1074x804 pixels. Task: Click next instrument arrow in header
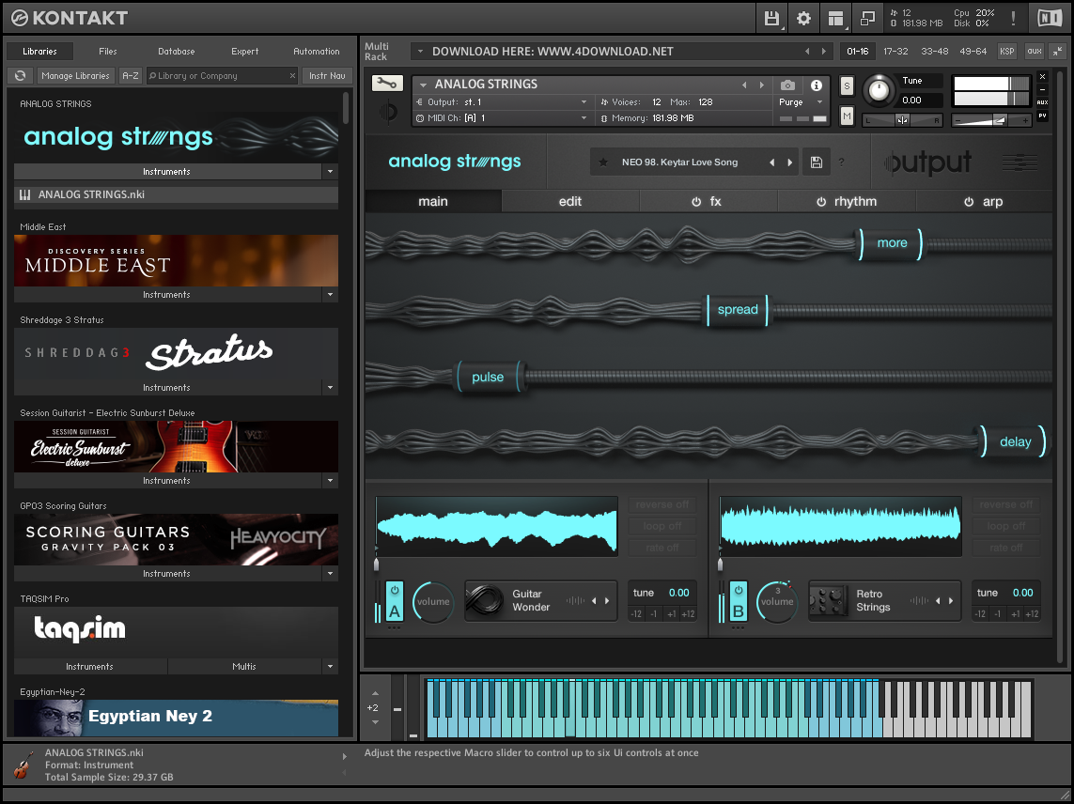click(762, 85)
